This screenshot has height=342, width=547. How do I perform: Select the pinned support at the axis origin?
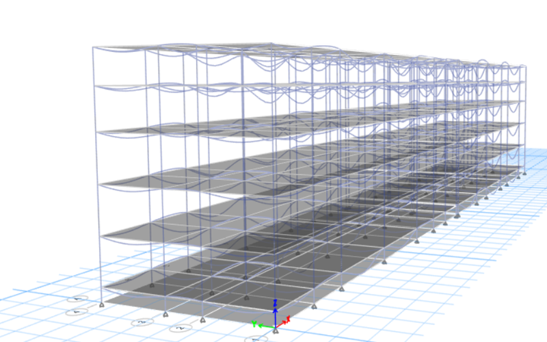pyautogui.click(x=276, y=330)
